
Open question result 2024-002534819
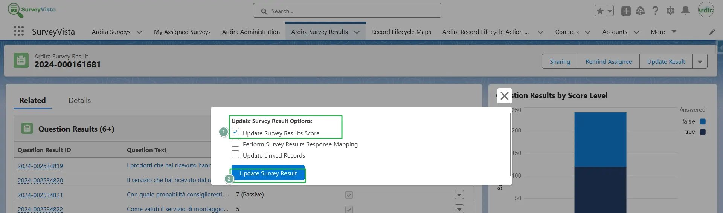(40, 166)
